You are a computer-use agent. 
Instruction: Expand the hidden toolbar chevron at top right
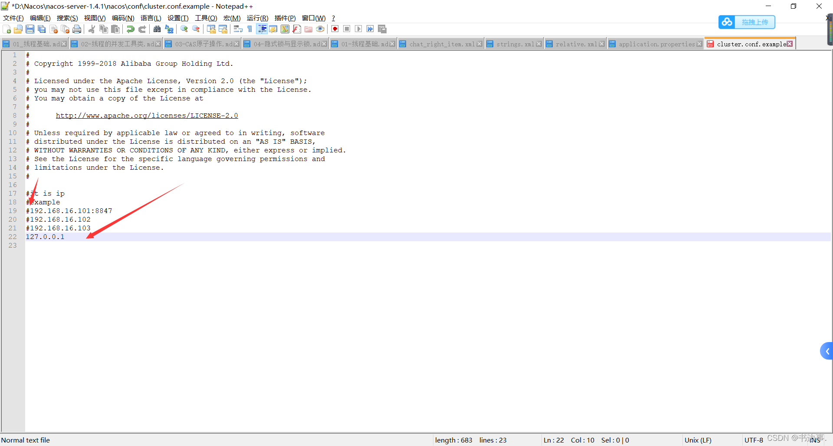(828, 18)
